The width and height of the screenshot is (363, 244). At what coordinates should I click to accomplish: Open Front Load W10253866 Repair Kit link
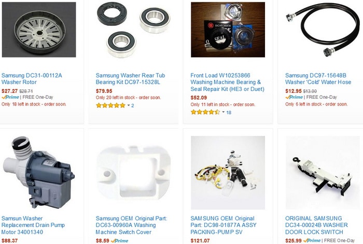coord(227,82)
